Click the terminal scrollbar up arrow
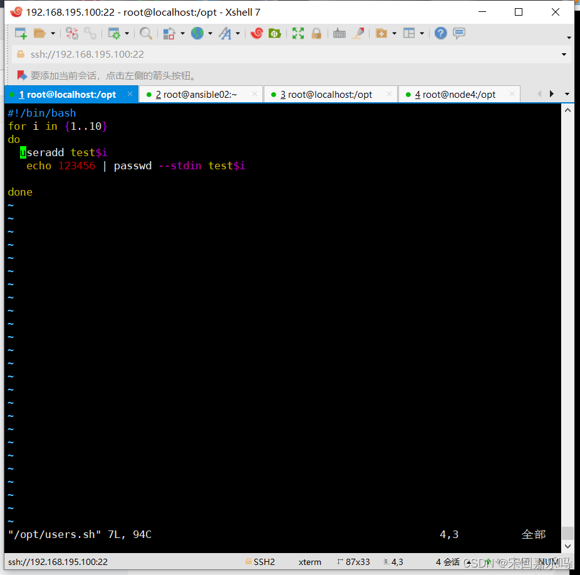The width and height of the screenshot is (580, 575). coord(568,110)
